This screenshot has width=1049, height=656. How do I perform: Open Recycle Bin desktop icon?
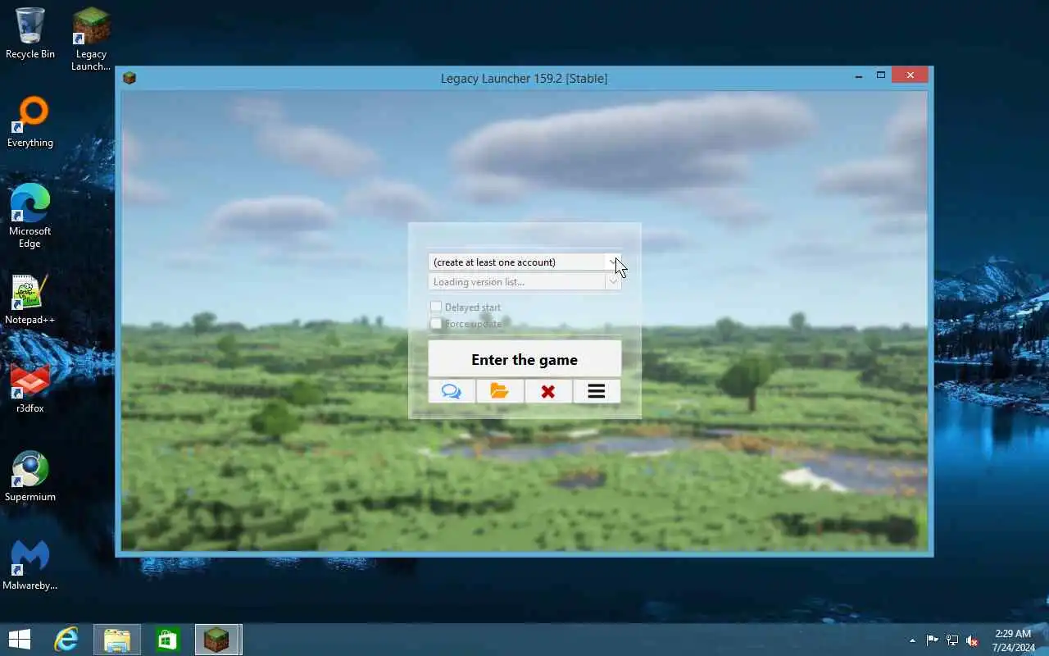(30, 34)
